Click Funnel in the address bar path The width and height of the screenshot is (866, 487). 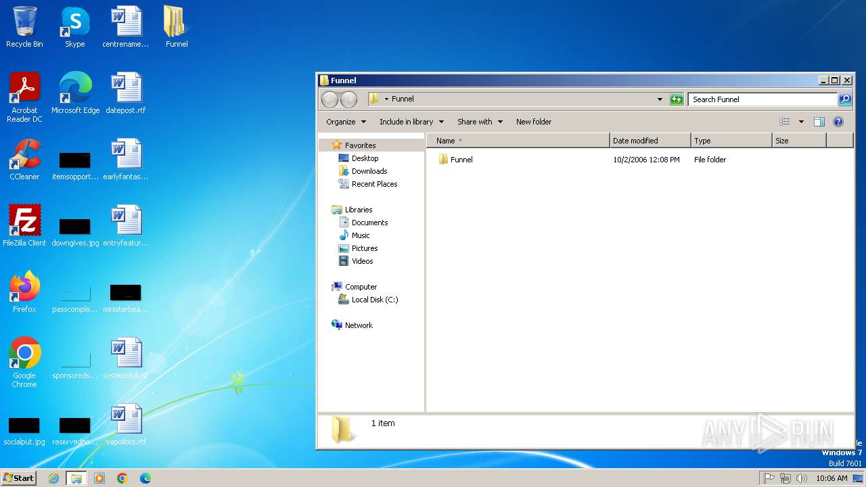pyautogui.click(x=403, y=99)
